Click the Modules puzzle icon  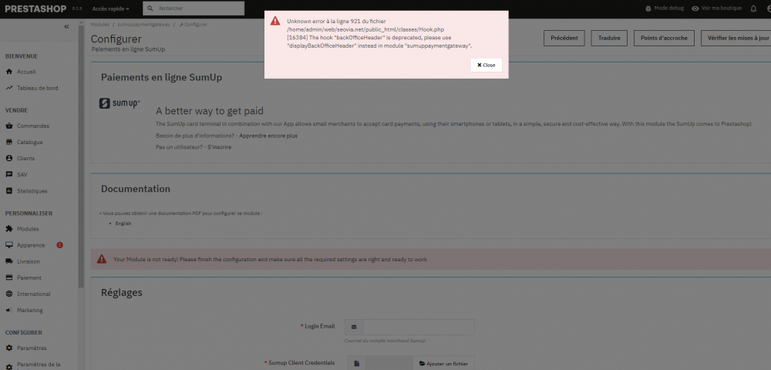tap(8, 229)
